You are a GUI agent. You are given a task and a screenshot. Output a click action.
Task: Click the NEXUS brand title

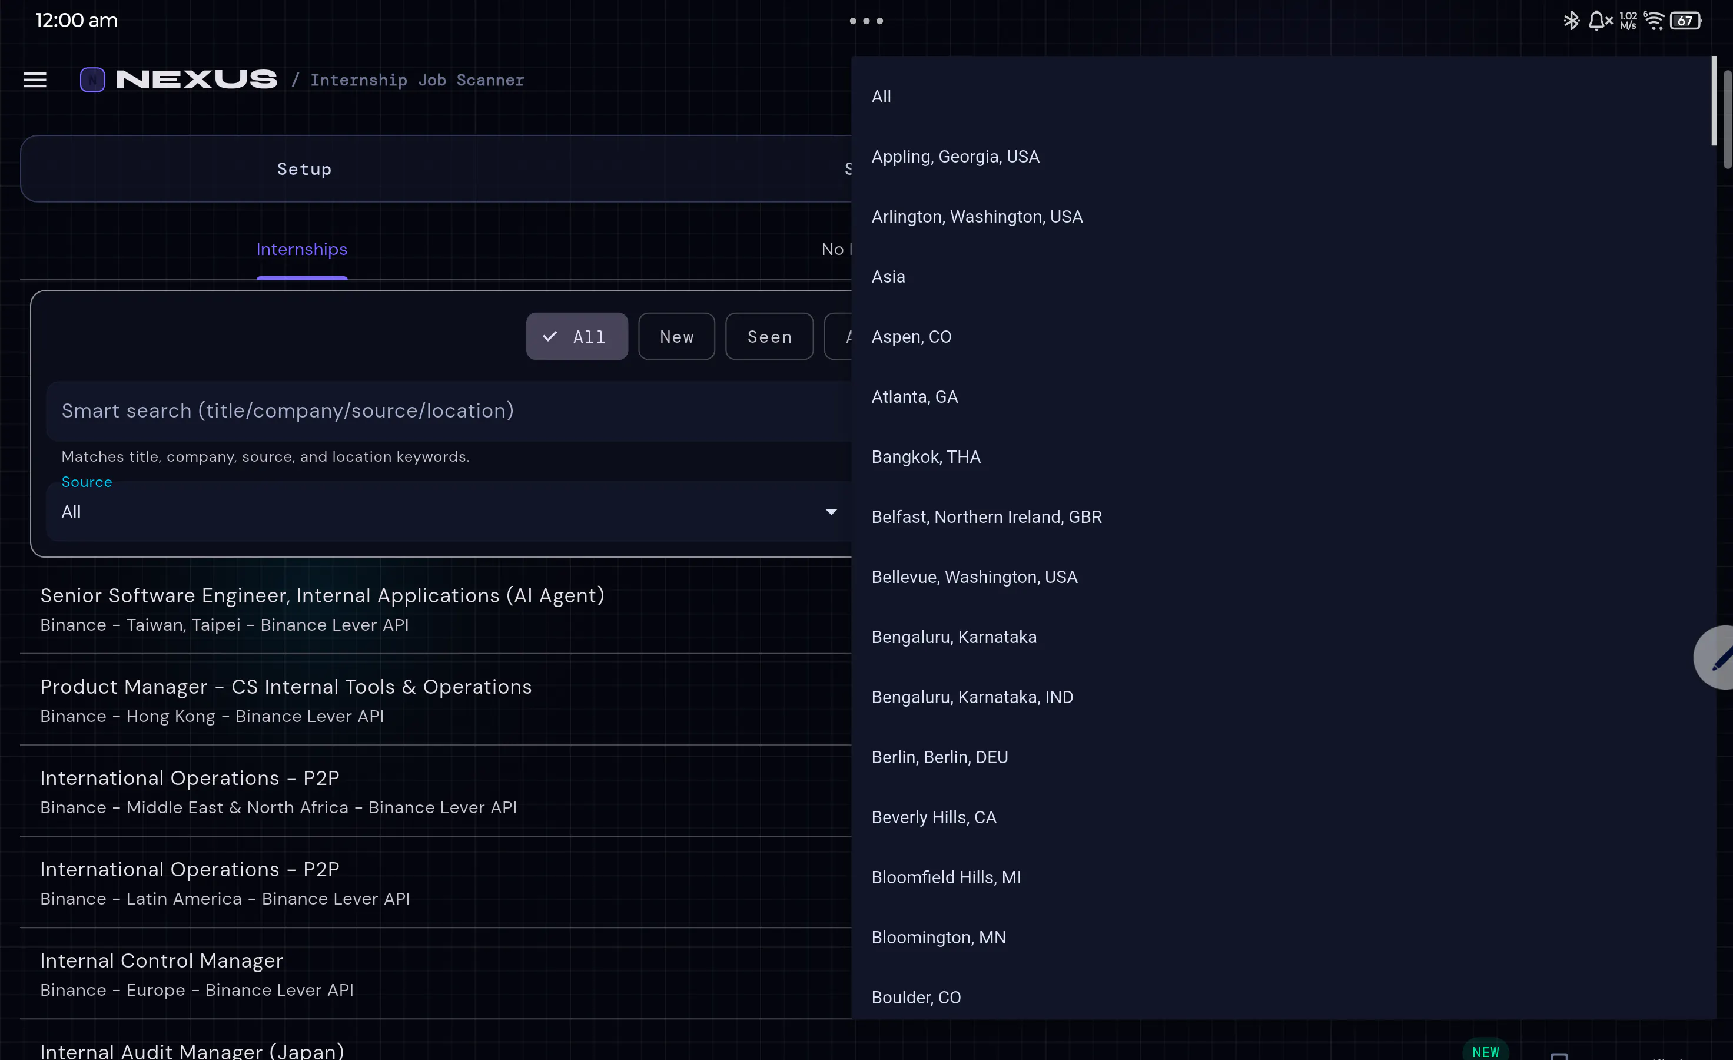click(196, 79)
